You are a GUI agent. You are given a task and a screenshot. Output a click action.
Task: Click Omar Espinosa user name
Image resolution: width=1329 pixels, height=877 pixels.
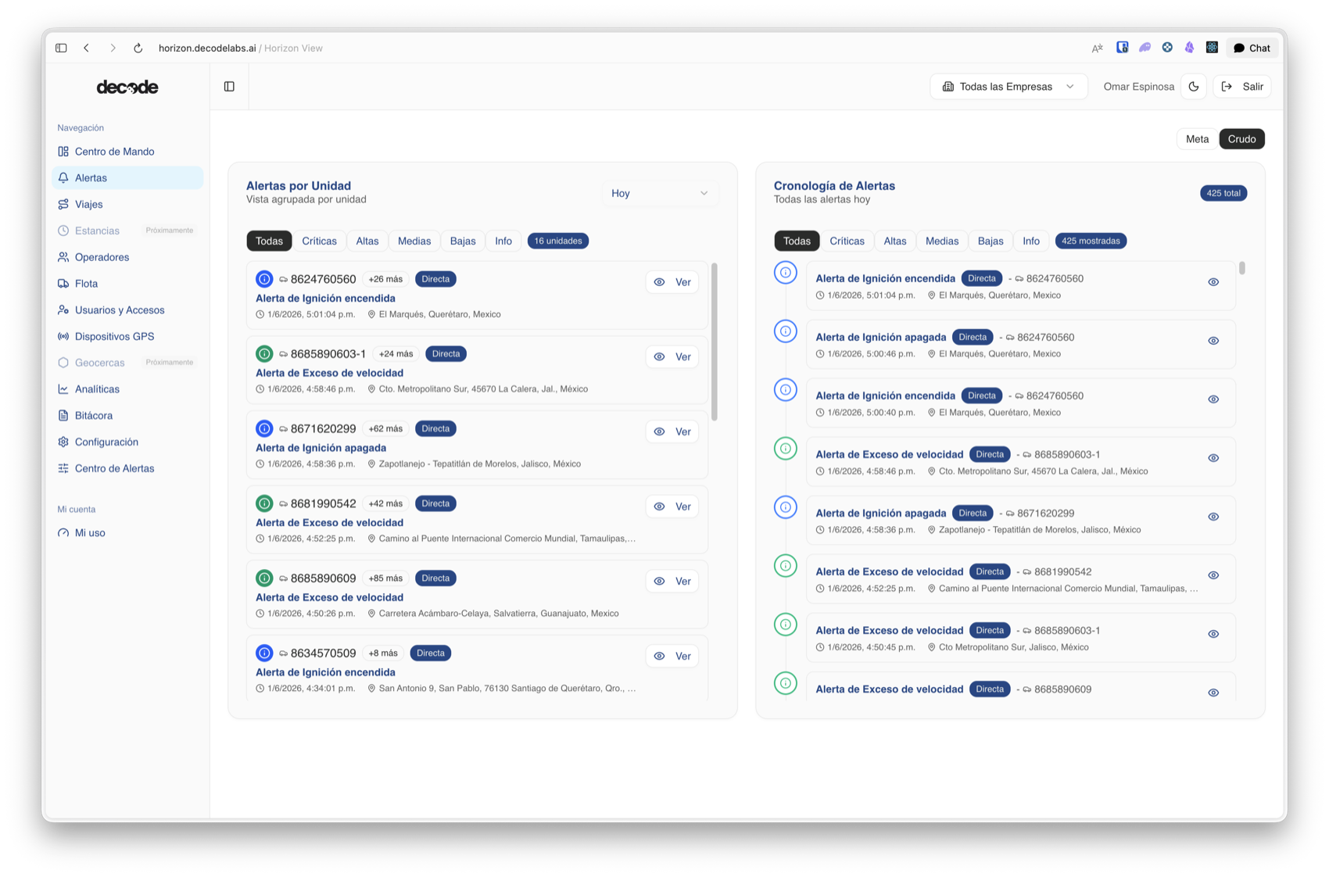click(1138, 87)
